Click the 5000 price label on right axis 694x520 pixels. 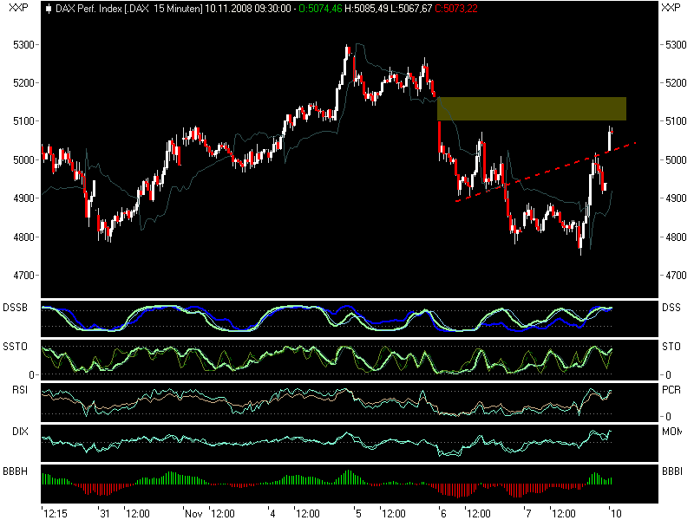[676, 159]
